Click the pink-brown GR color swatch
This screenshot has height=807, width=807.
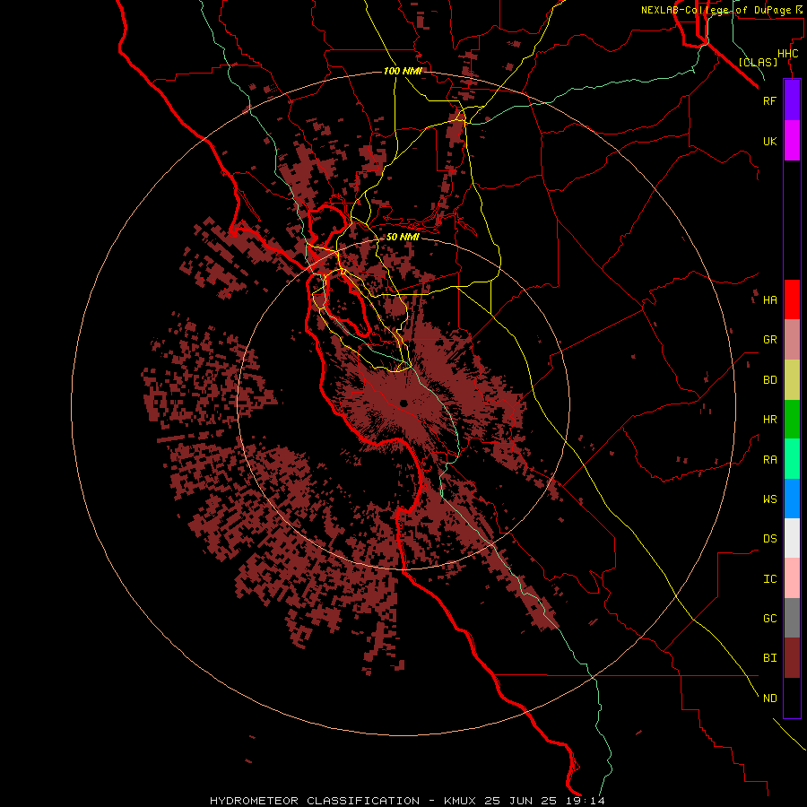click(792, 340)
